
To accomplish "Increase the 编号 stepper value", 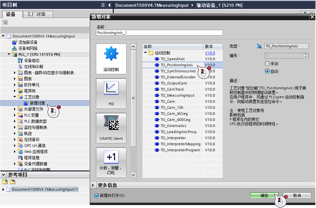I will 306,54.
